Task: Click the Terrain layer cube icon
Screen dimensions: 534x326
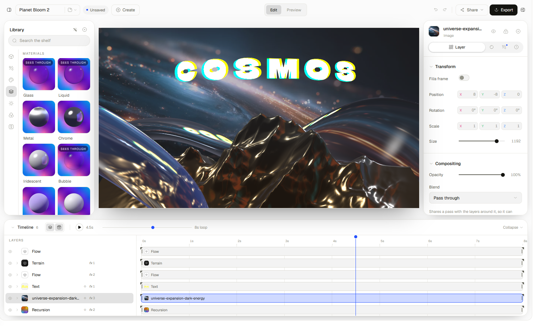Action: pos(25,263)
